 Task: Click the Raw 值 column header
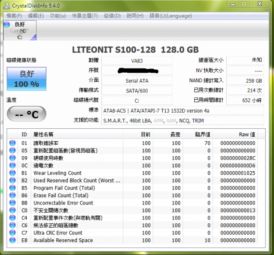click(x=235, y=134)
